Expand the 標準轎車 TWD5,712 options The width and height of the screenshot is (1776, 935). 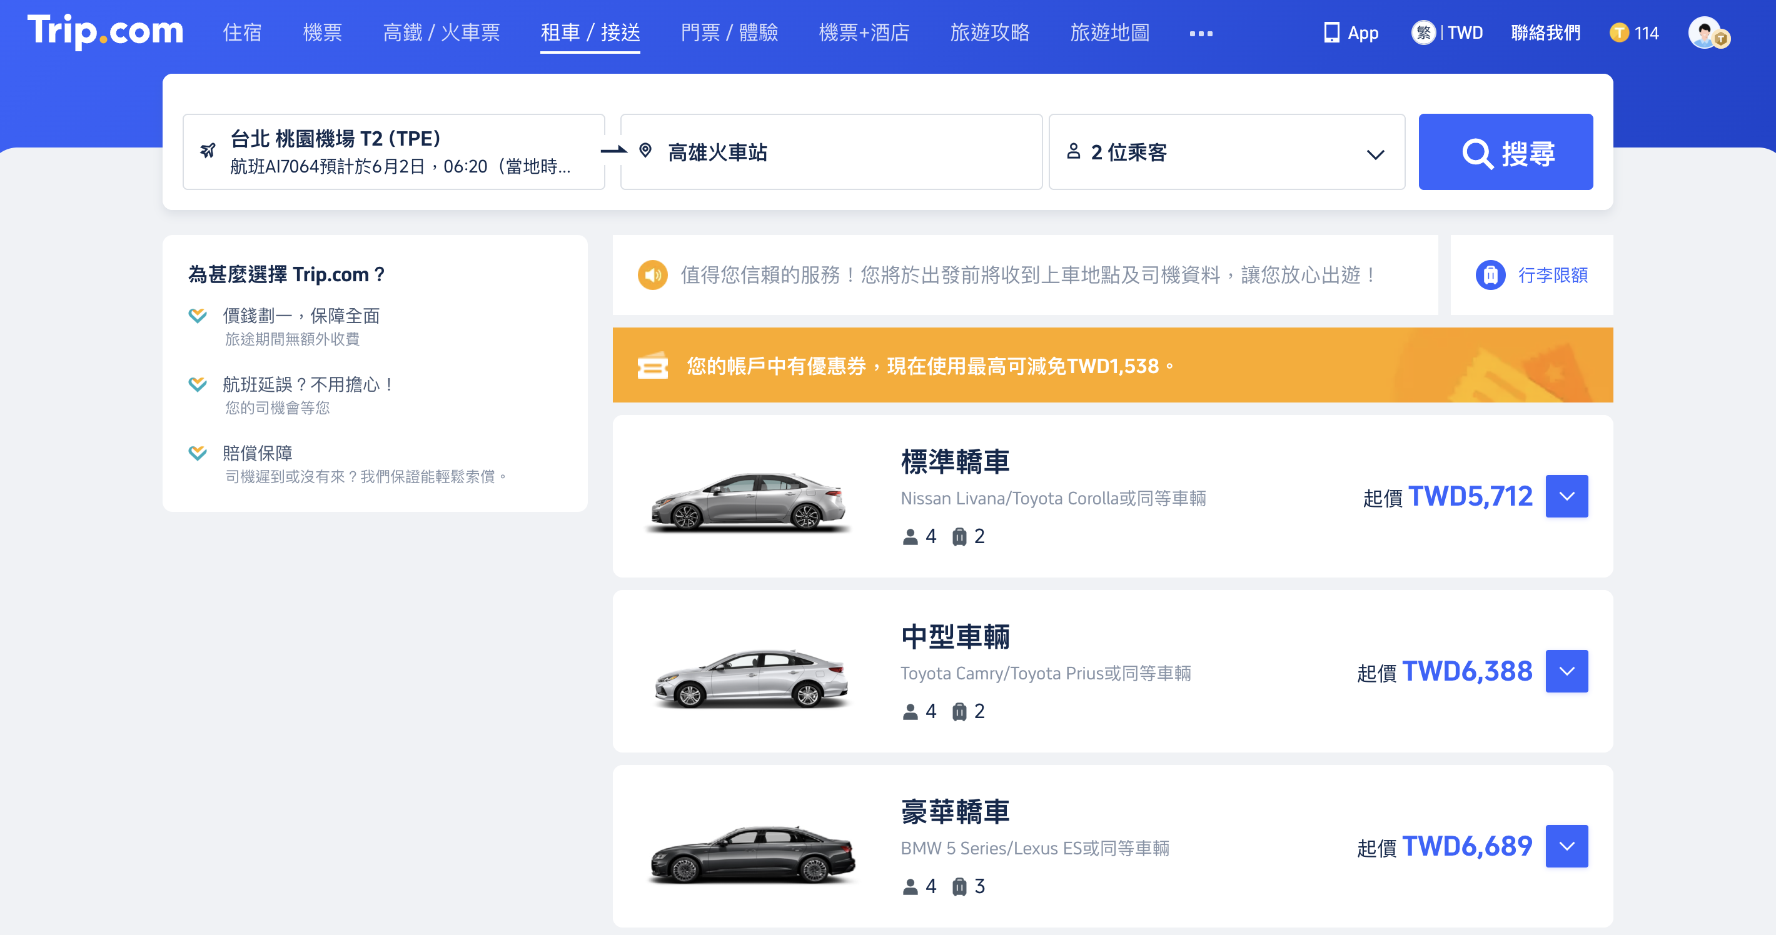(1567, 496)
